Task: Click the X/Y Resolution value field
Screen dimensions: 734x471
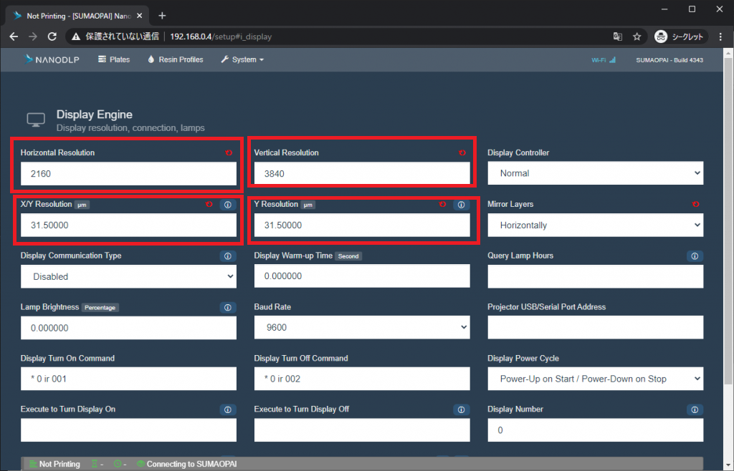Action: pos(129,225)
